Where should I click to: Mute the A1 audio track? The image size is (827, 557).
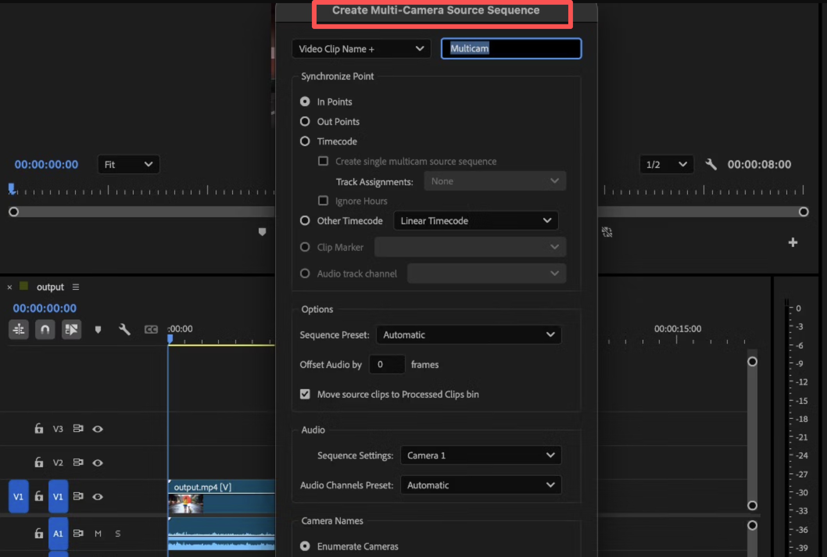click(x=98, y=534)
